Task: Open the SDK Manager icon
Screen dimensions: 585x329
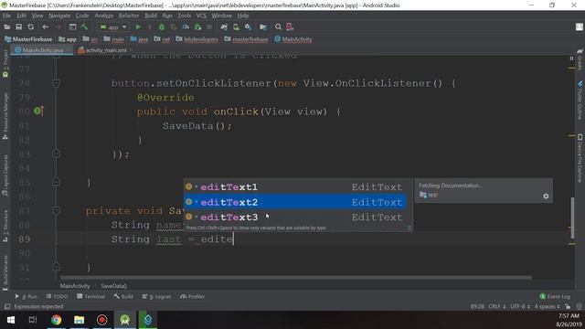Action: pos(248,27)
